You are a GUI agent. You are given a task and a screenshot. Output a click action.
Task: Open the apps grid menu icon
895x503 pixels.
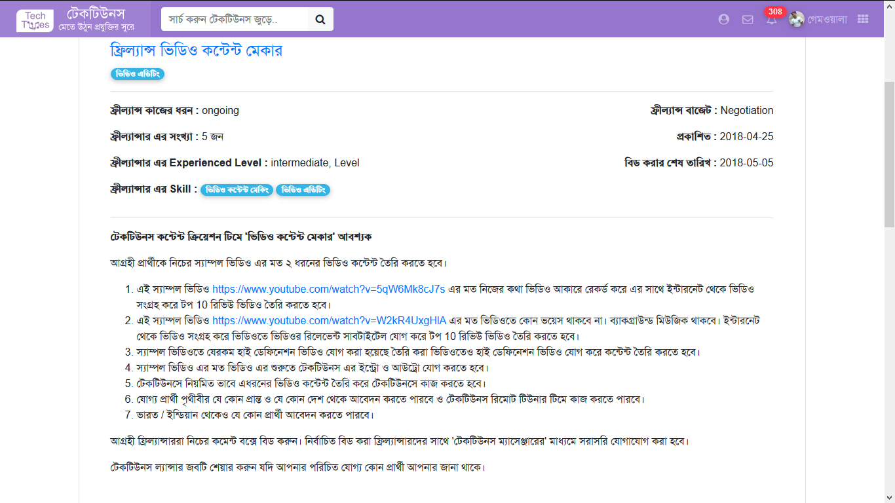click(863, 19)
